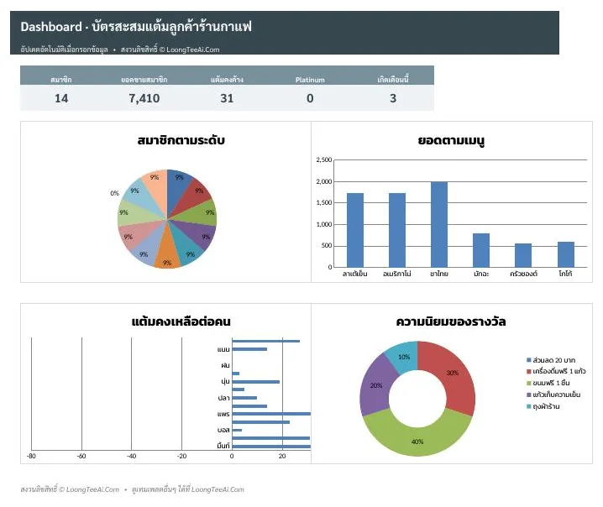
Task: Click the มัทฉะ bar in the menu chart
Action: pos(481,250)
